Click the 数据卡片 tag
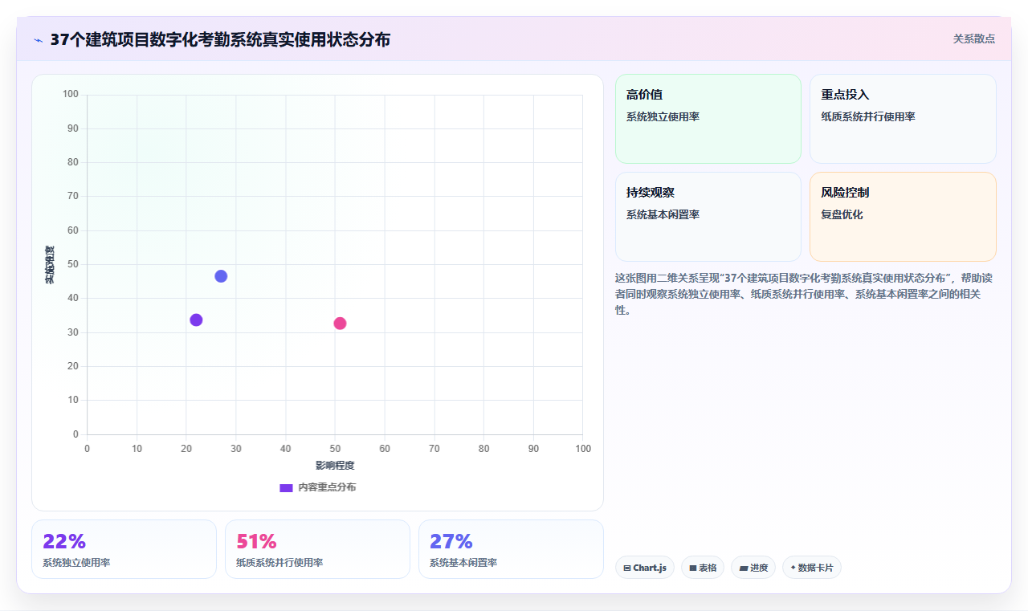The image size is (1028, 611). point(812,568)
